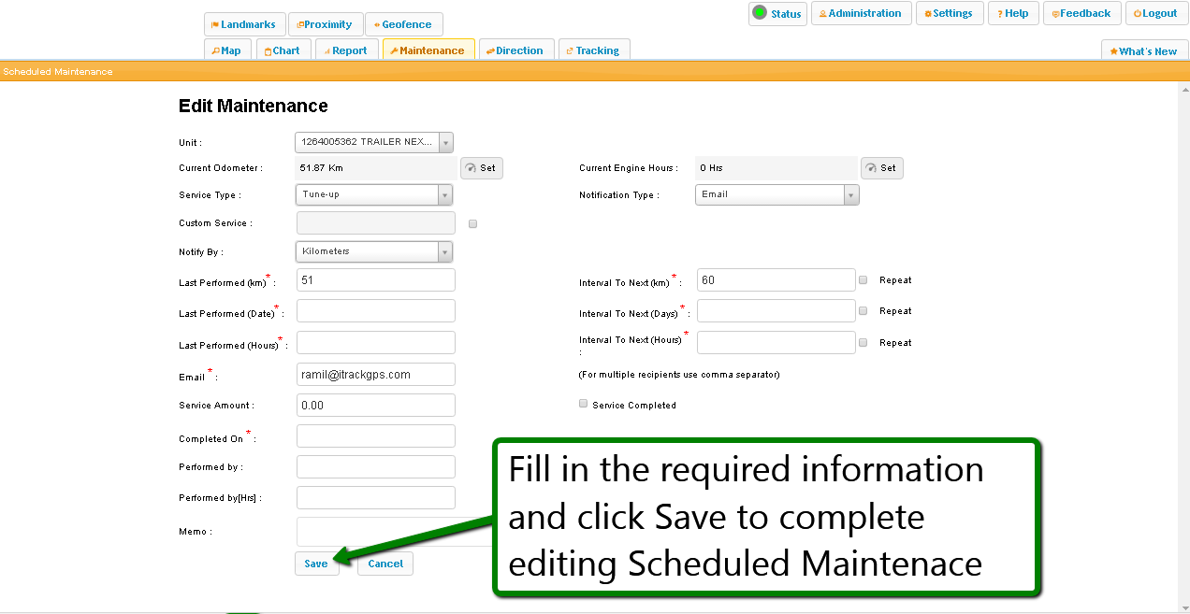Expand the Notify By dropdown
Viewport: 1190px width, 614px height.
coord(444,252)
